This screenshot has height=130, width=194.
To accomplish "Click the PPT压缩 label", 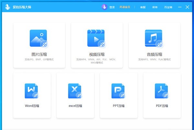I will 119,106.
